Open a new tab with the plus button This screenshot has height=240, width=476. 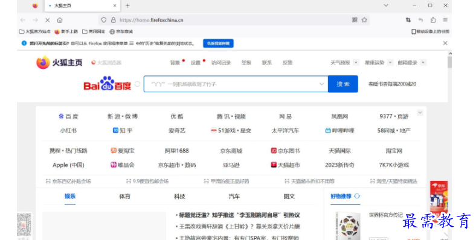127,5
